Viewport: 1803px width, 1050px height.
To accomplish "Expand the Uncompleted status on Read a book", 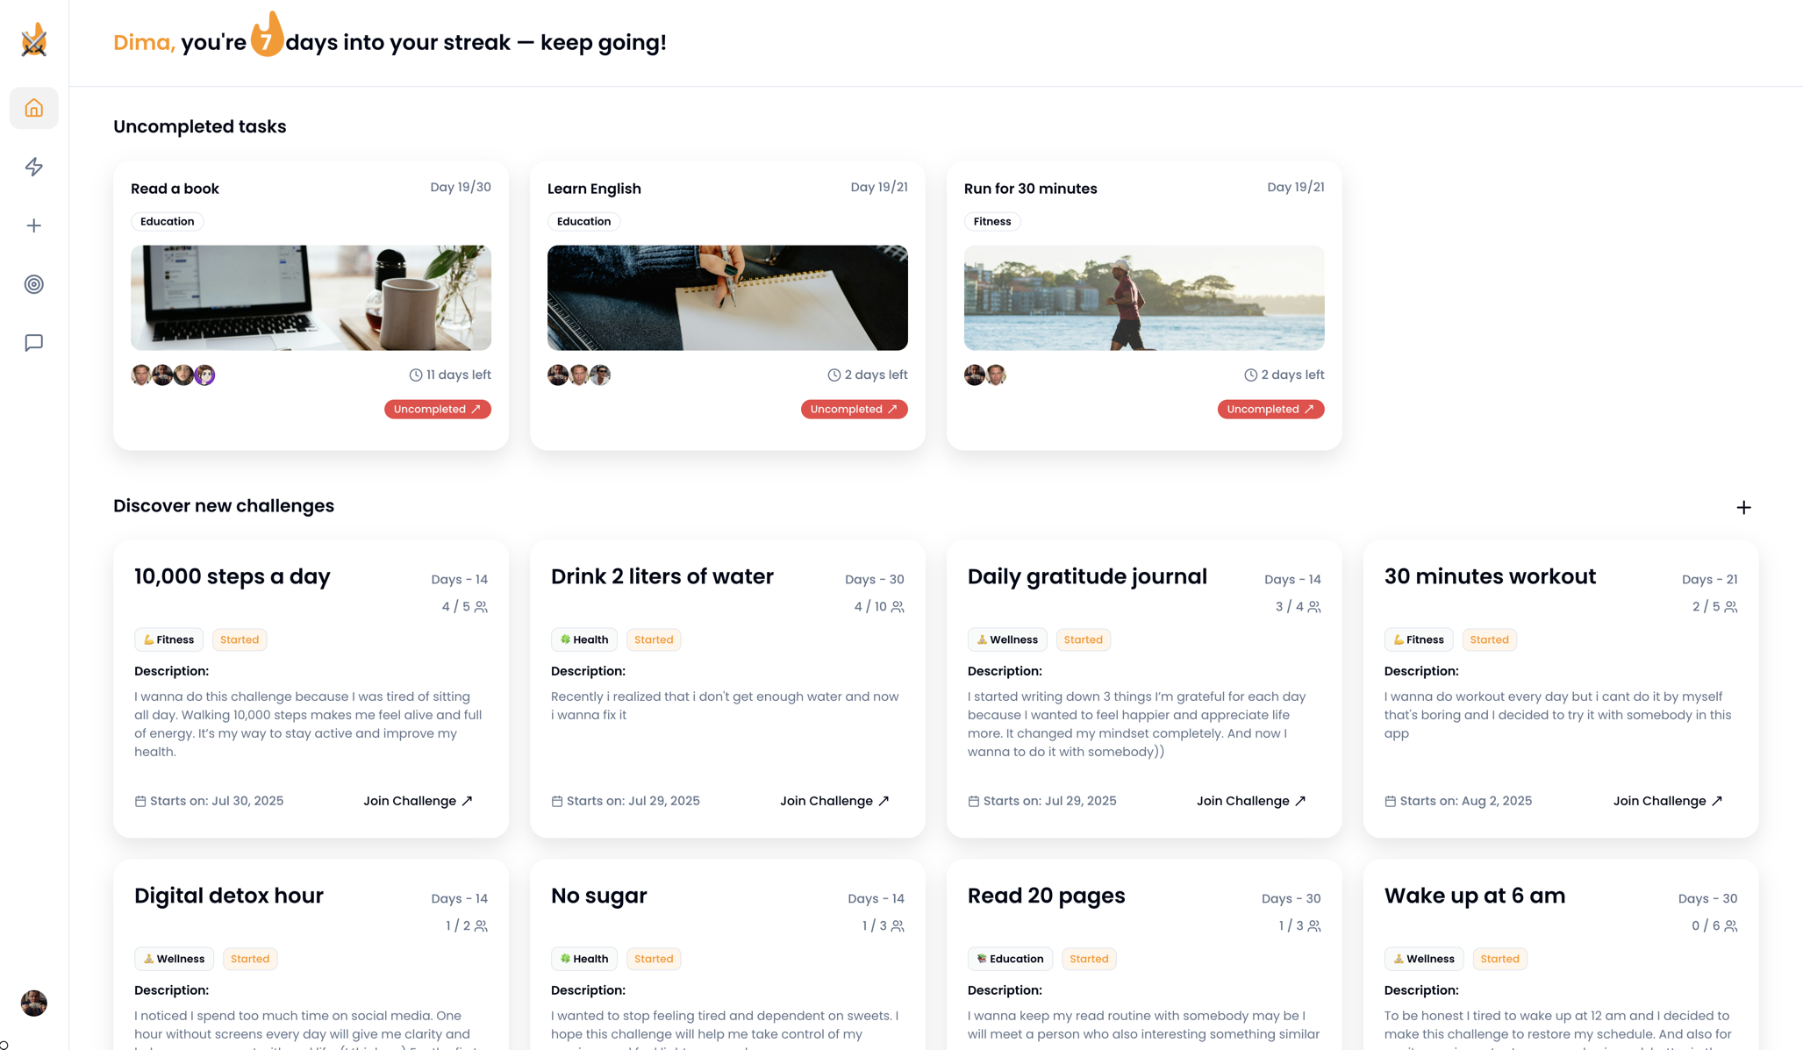I will click(x=437, y=409).
